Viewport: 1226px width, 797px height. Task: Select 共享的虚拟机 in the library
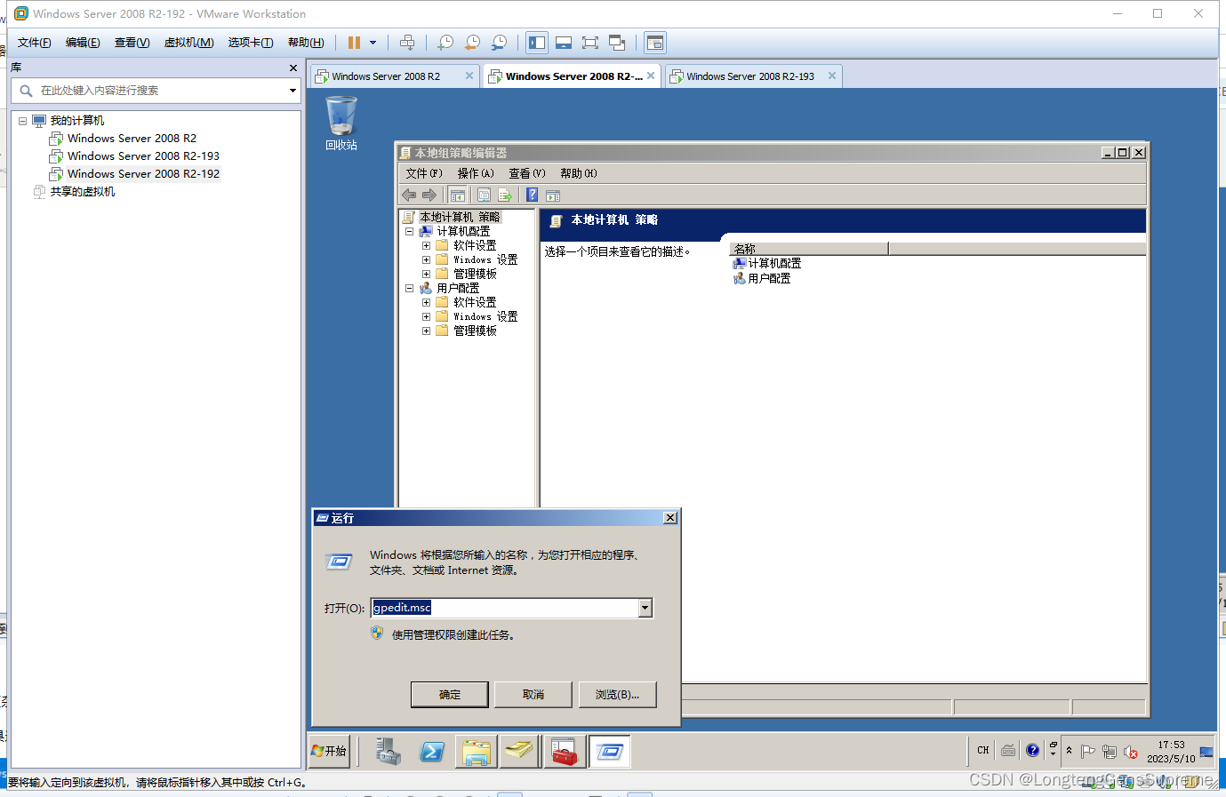coord(83,192)
